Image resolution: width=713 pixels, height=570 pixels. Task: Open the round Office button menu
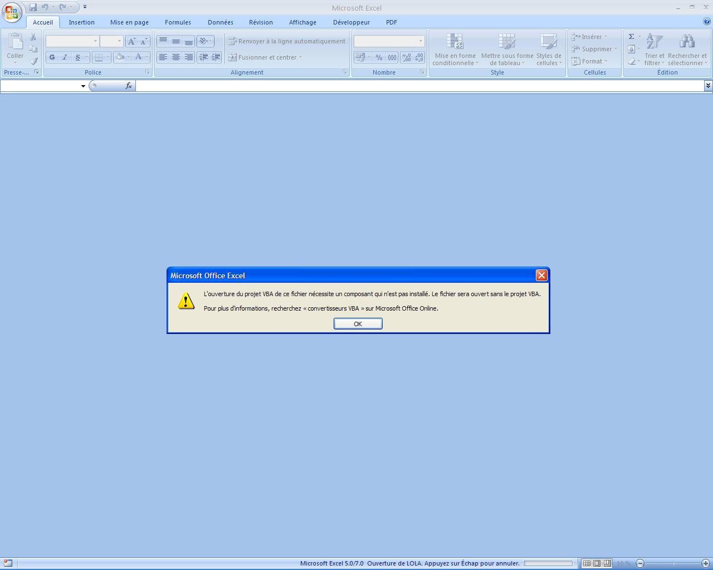12,11
